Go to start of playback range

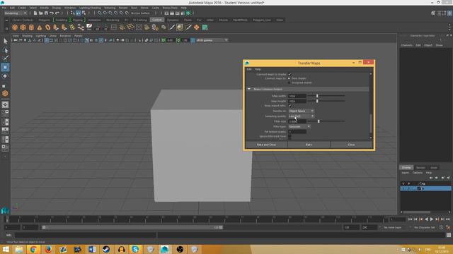(410, 219)
